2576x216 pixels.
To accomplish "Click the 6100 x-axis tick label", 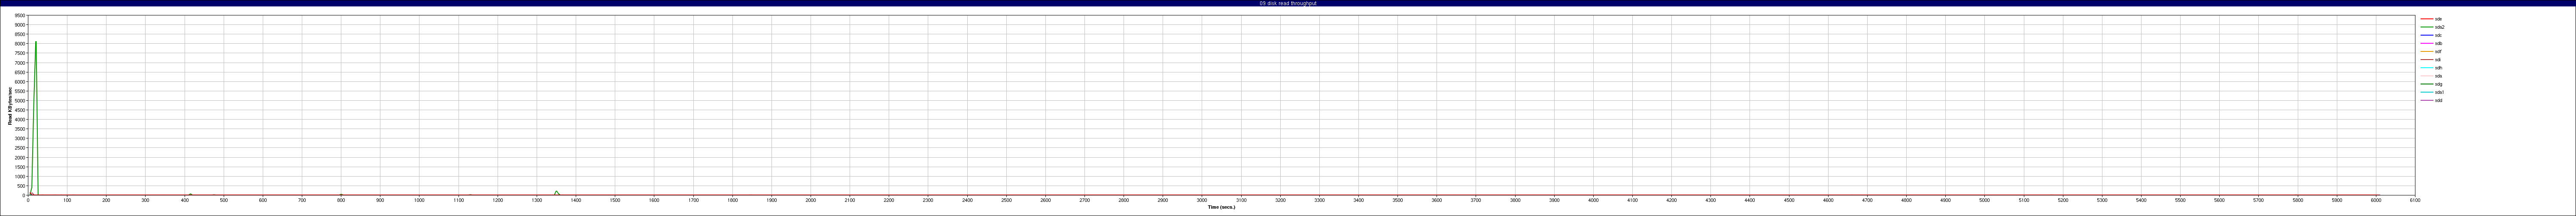I will pyautogui.click(x=2414, y=200).
